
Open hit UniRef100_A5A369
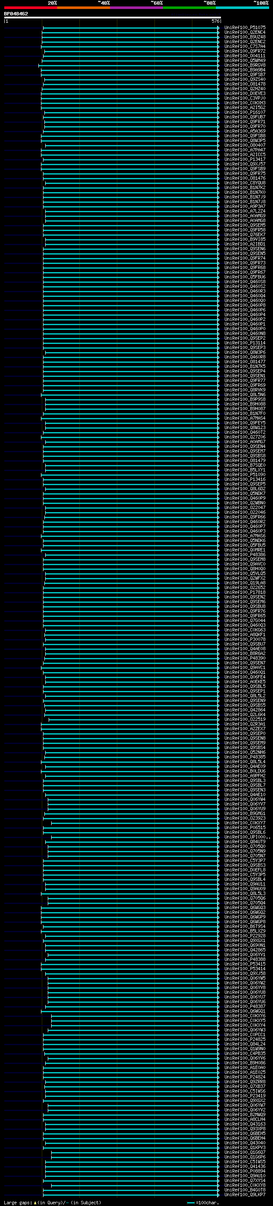(x=245, y=131)
